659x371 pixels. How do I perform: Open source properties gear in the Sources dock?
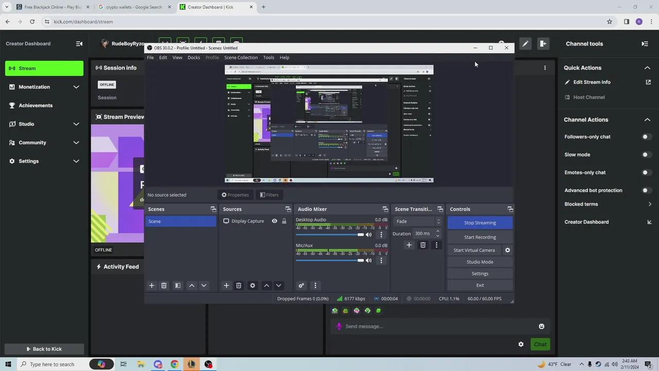(252, 285)
